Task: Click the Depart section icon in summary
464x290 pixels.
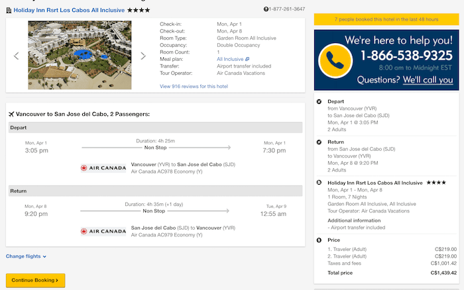Action: 319,102
